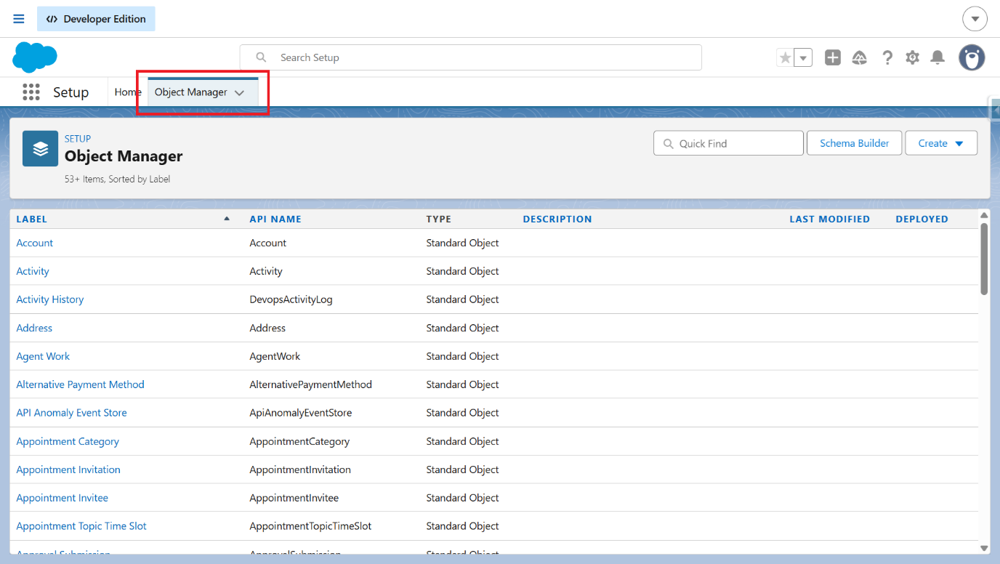Screen dimensions: 1000x564
Task: Open the Address object link
Action: coord(34,328)
